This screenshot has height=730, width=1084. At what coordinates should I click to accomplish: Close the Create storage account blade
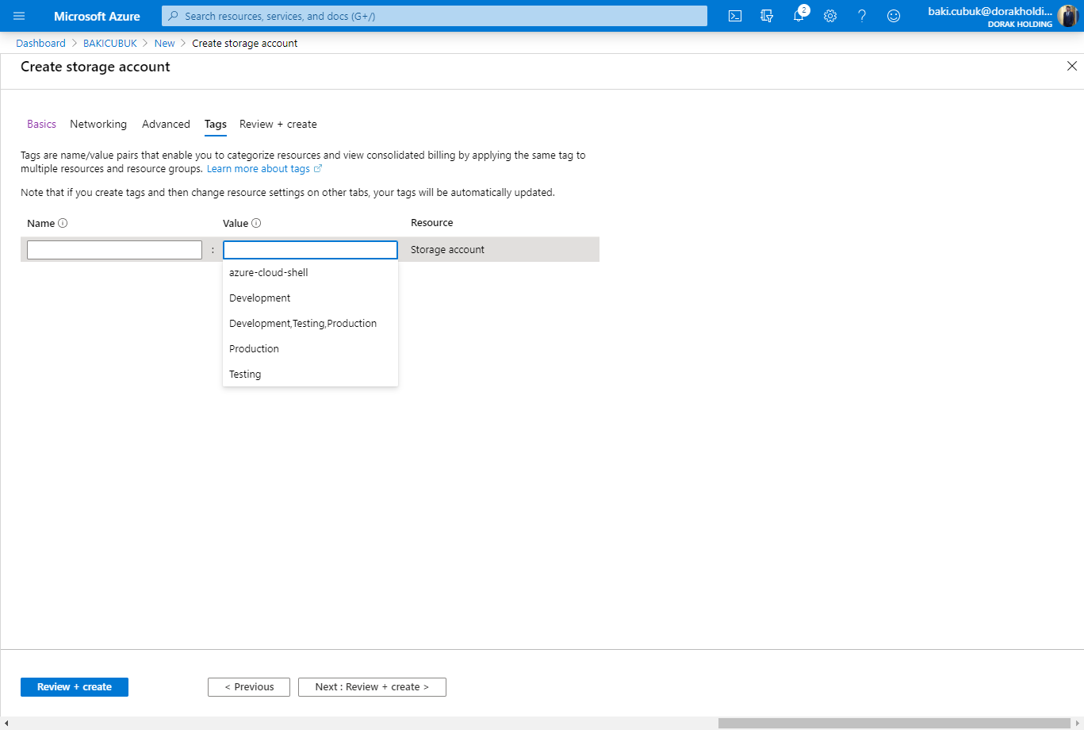pyautogui.click(x=1072, y=66)
